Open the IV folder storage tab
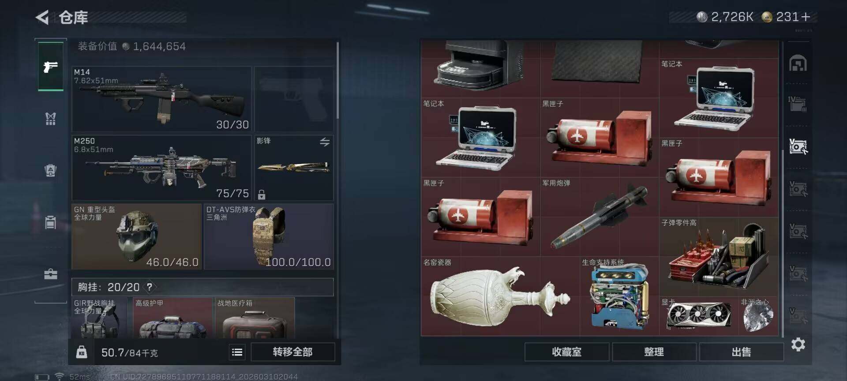Screen dimensions: 847x381 798,105
